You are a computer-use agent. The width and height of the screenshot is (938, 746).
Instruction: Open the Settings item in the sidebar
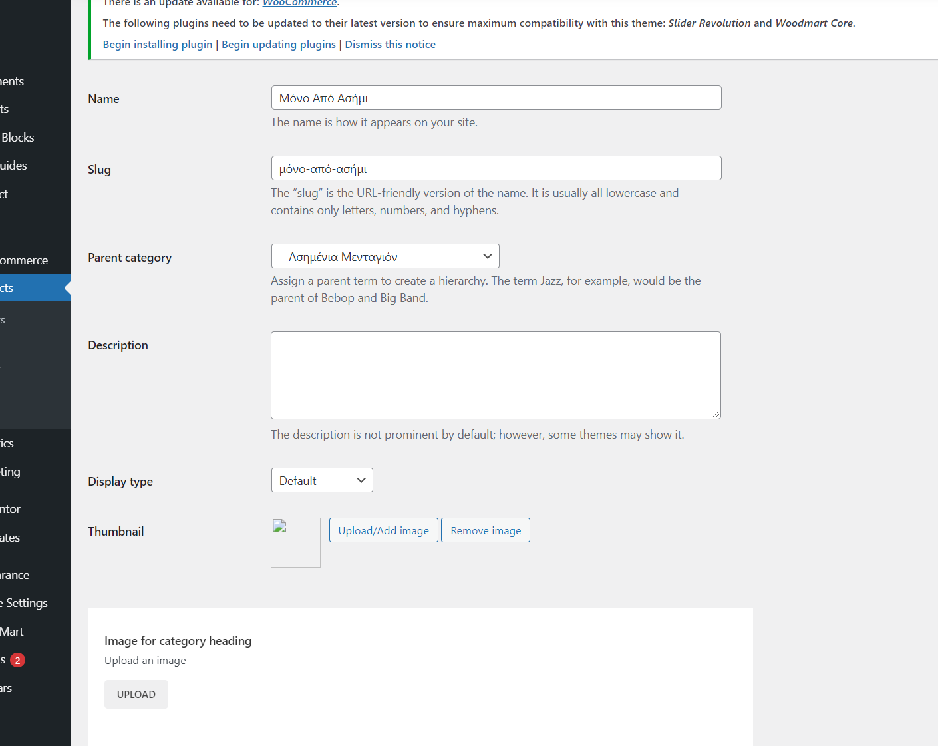coord(25,603)
